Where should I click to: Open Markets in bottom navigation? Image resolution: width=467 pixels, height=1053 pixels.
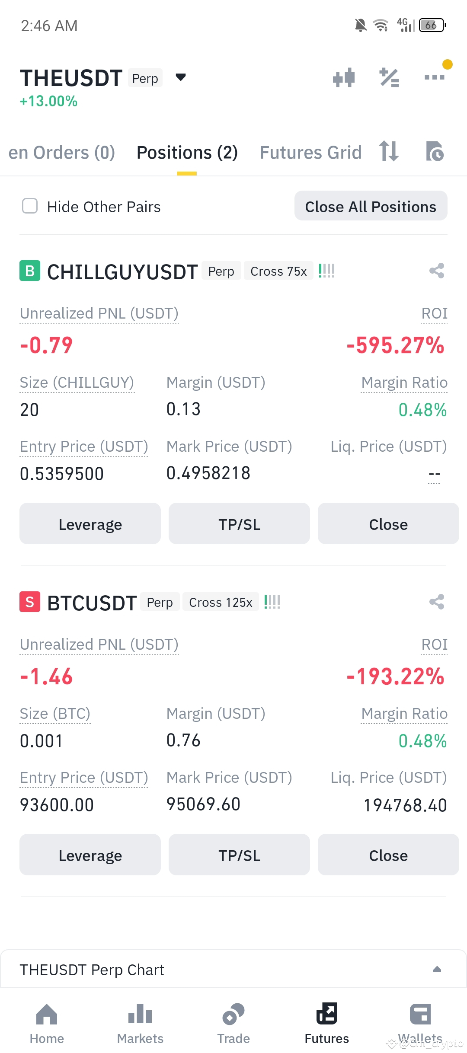[x=140, y=1024]
